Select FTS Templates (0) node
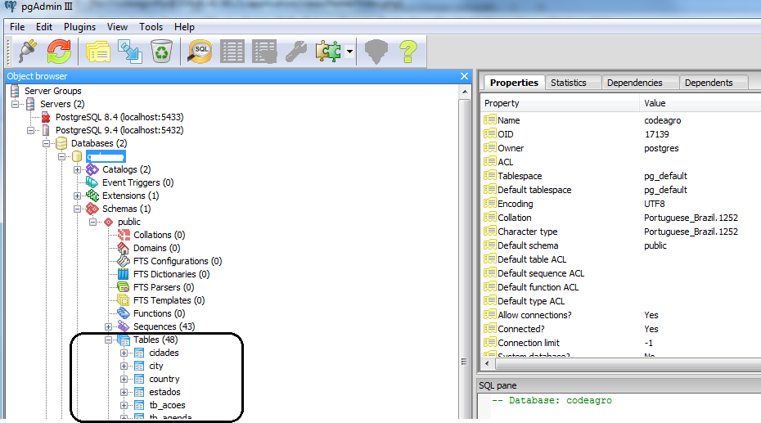761x423 pixels. point(169,300)
